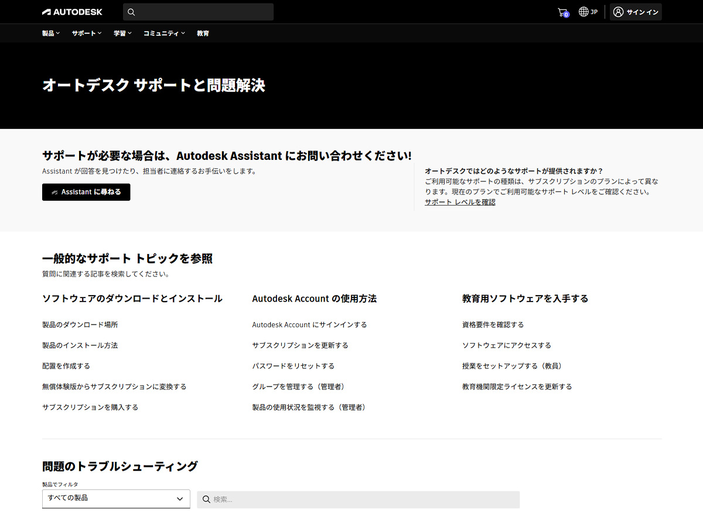Open the shopping cart icon

(x=562, y=11)
